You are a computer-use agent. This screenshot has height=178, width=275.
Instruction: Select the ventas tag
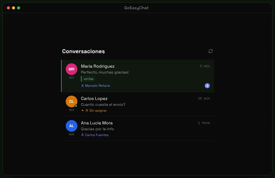coord(88,79)
